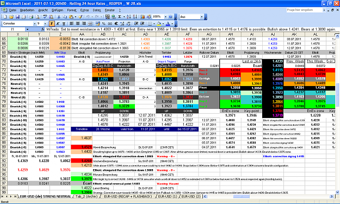The image size is (340, 204).
Task: Apply thousands separator (000) style
Action: [110, 23]
